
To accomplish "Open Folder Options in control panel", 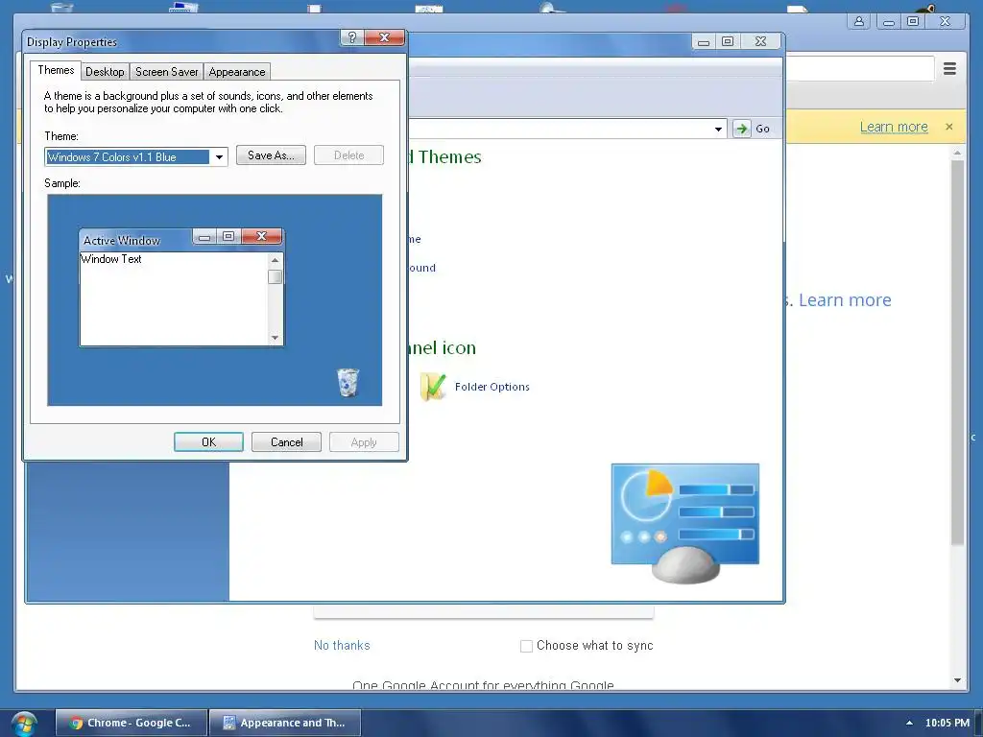I will (492, 387).
